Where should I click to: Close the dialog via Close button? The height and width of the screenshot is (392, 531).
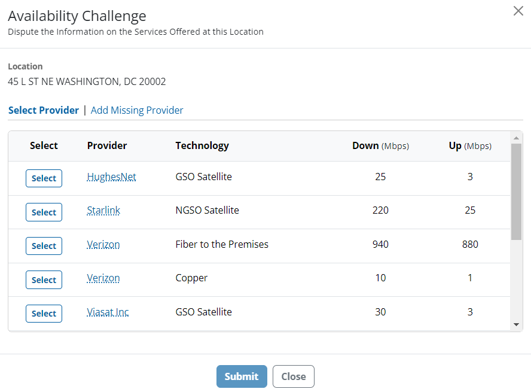293,376
